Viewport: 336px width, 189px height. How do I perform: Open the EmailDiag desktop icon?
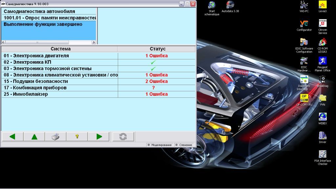coord(323,81)
